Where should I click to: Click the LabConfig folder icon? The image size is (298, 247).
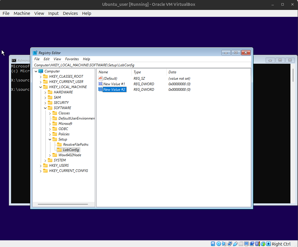pos(59,150)
